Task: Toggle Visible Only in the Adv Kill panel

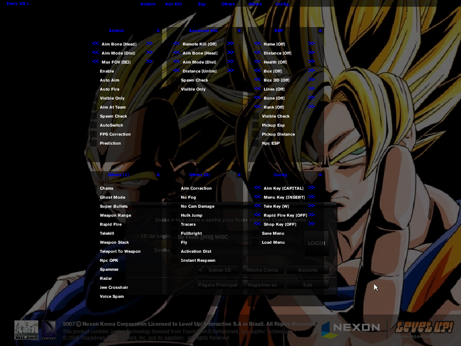Action: pos(193,89)
